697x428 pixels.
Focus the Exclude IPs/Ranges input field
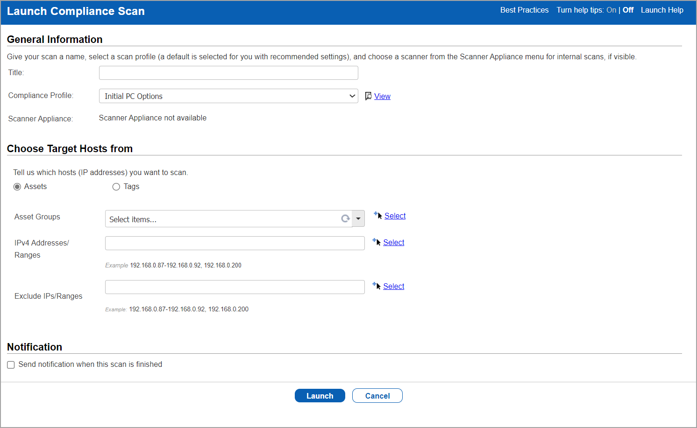(235, 287)
